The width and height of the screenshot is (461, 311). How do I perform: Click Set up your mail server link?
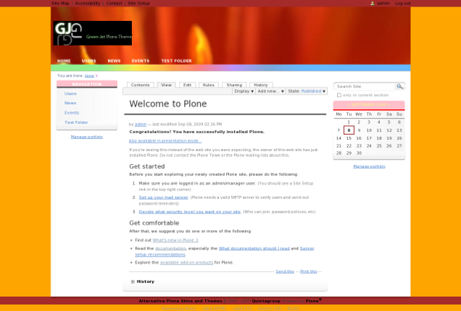coord(164,197)
